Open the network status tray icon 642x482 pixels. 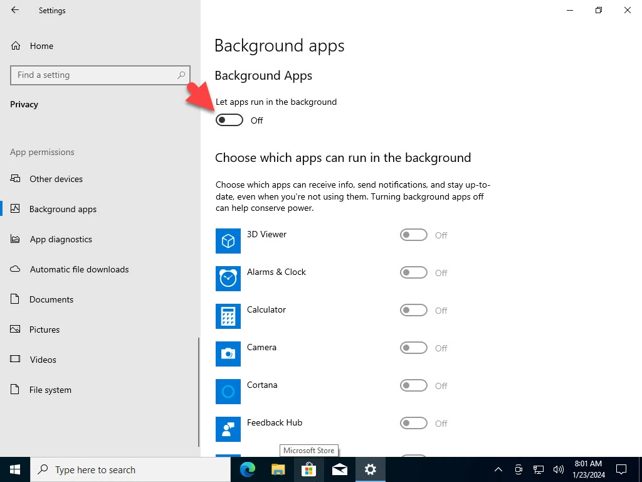click(x=538, y=469)
